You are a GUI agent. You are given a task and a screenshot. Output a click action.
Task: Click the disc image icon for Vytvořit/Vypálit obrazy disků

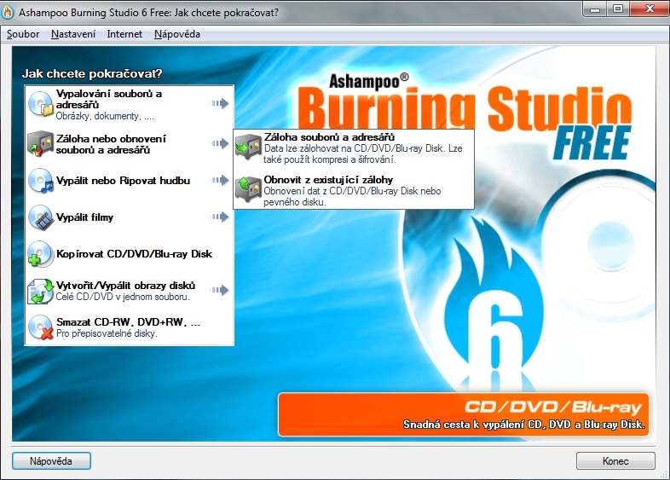41,291
